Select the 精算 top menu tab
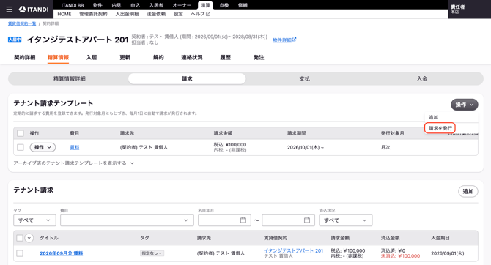Image resolution: width=491 pixels, height=265 pixels. click(x=205, y=5)
